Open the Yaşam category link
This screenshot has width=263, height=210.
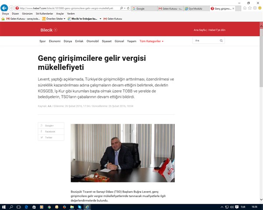click(x=131, y=41)
